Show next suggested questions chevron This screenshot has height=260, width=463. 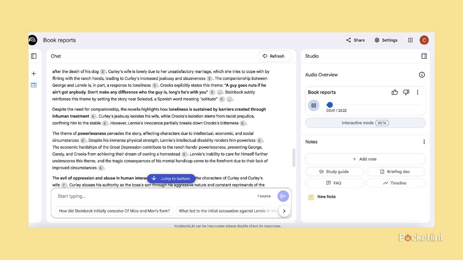pos(284,211)
